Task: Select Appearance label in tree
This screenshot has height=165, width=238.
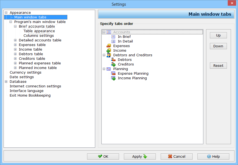Action: [x=20, y=13]
